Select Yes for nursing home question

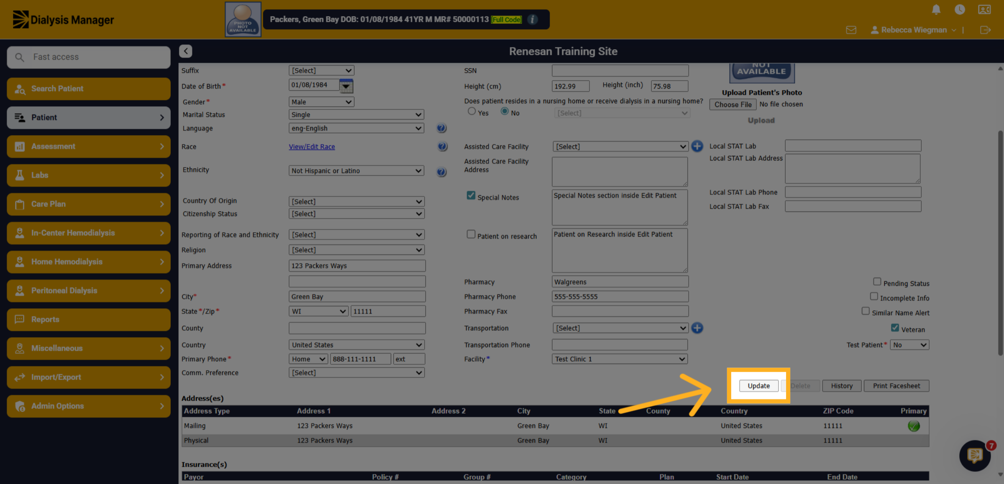[472, 111]
